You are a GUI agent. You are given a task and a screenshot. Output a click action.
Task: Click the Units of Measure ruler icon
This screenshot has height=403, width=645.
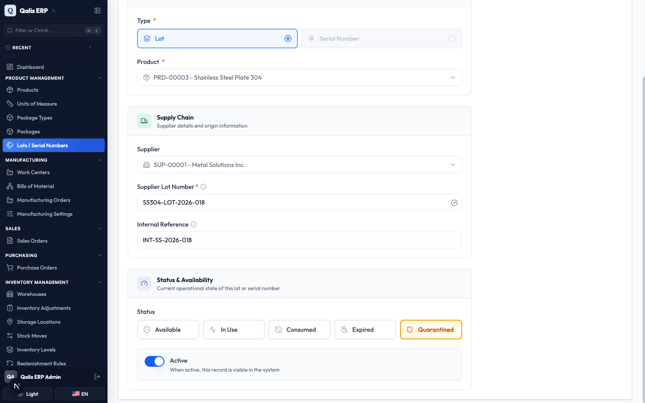[x=10, y=103]
